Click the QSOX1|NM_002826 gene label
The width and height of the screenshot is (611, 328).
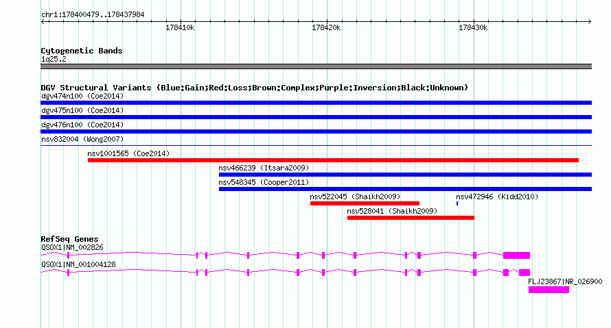click(72, 248)
